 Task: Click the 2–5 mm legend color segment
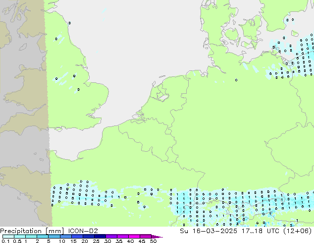(43, 237)
